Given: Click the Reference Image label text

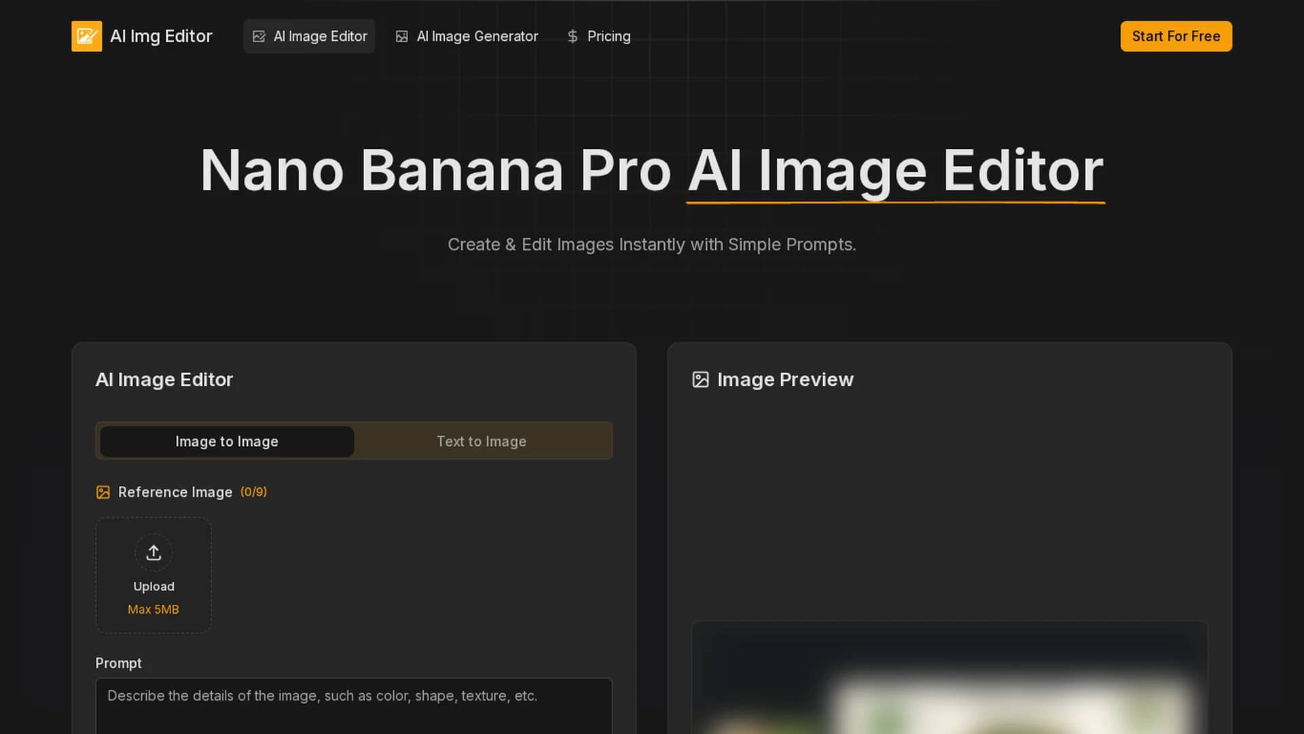Looking at the screenshot, I should click(x=175, y=492).
